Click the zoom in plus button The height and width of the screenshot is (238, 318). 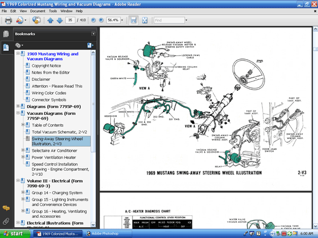(x=101, y=20)
